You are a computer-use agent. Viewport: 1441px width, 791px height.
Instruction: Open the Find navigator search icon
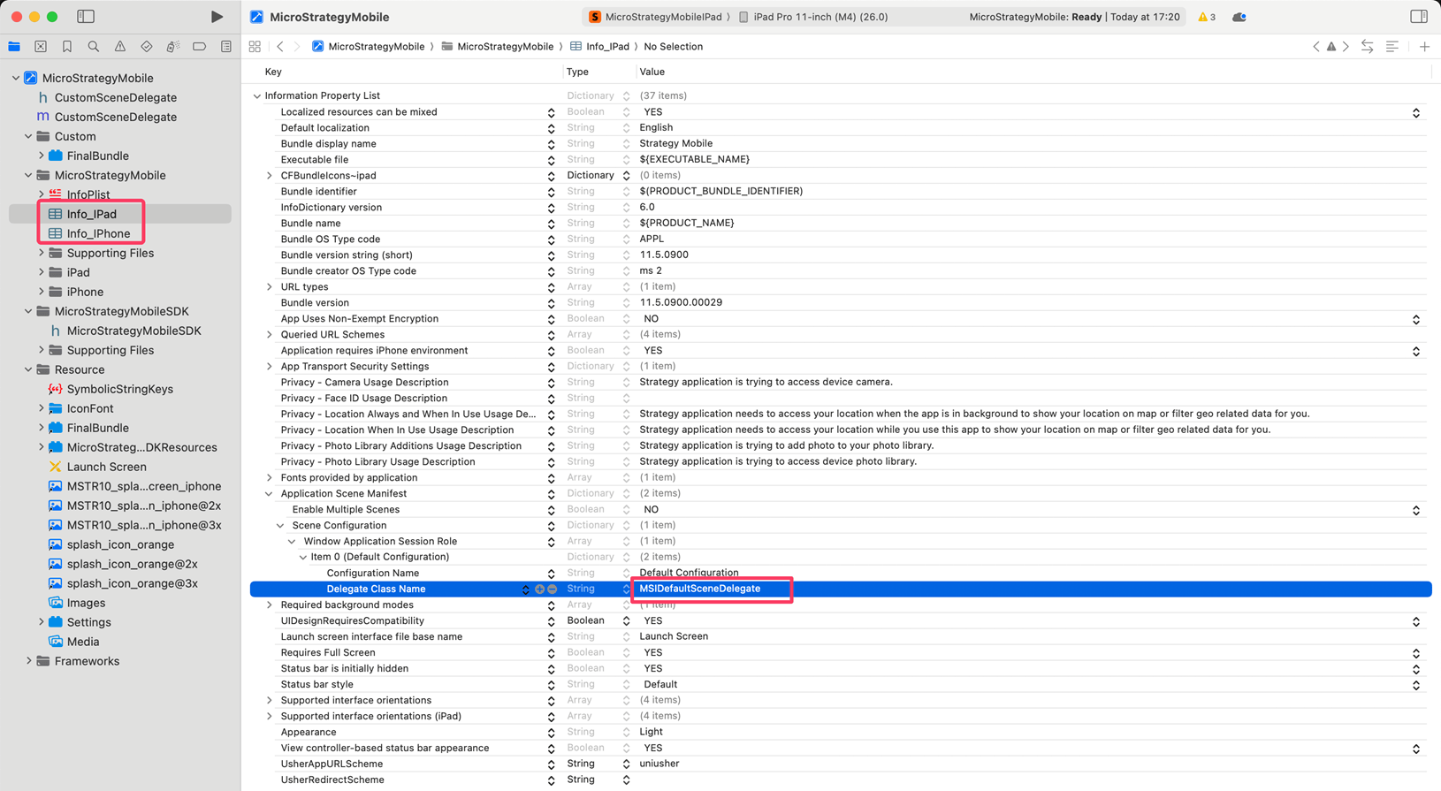(x=94, y=47)
